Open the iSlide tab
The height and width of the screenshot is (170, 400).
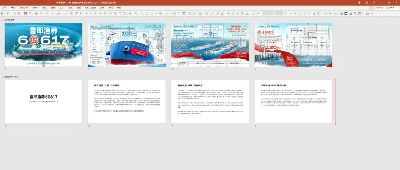pyautogui.click(x=36, y=8)
